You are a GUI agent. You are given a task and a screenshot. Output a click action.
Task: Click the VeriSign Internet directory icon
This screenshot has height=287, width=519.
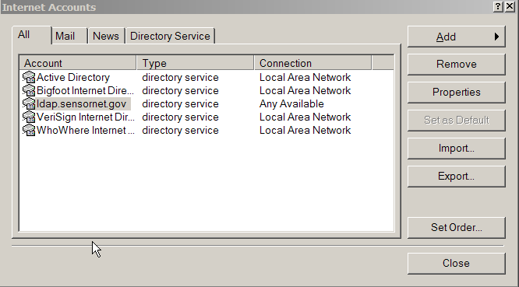(29, 117)
